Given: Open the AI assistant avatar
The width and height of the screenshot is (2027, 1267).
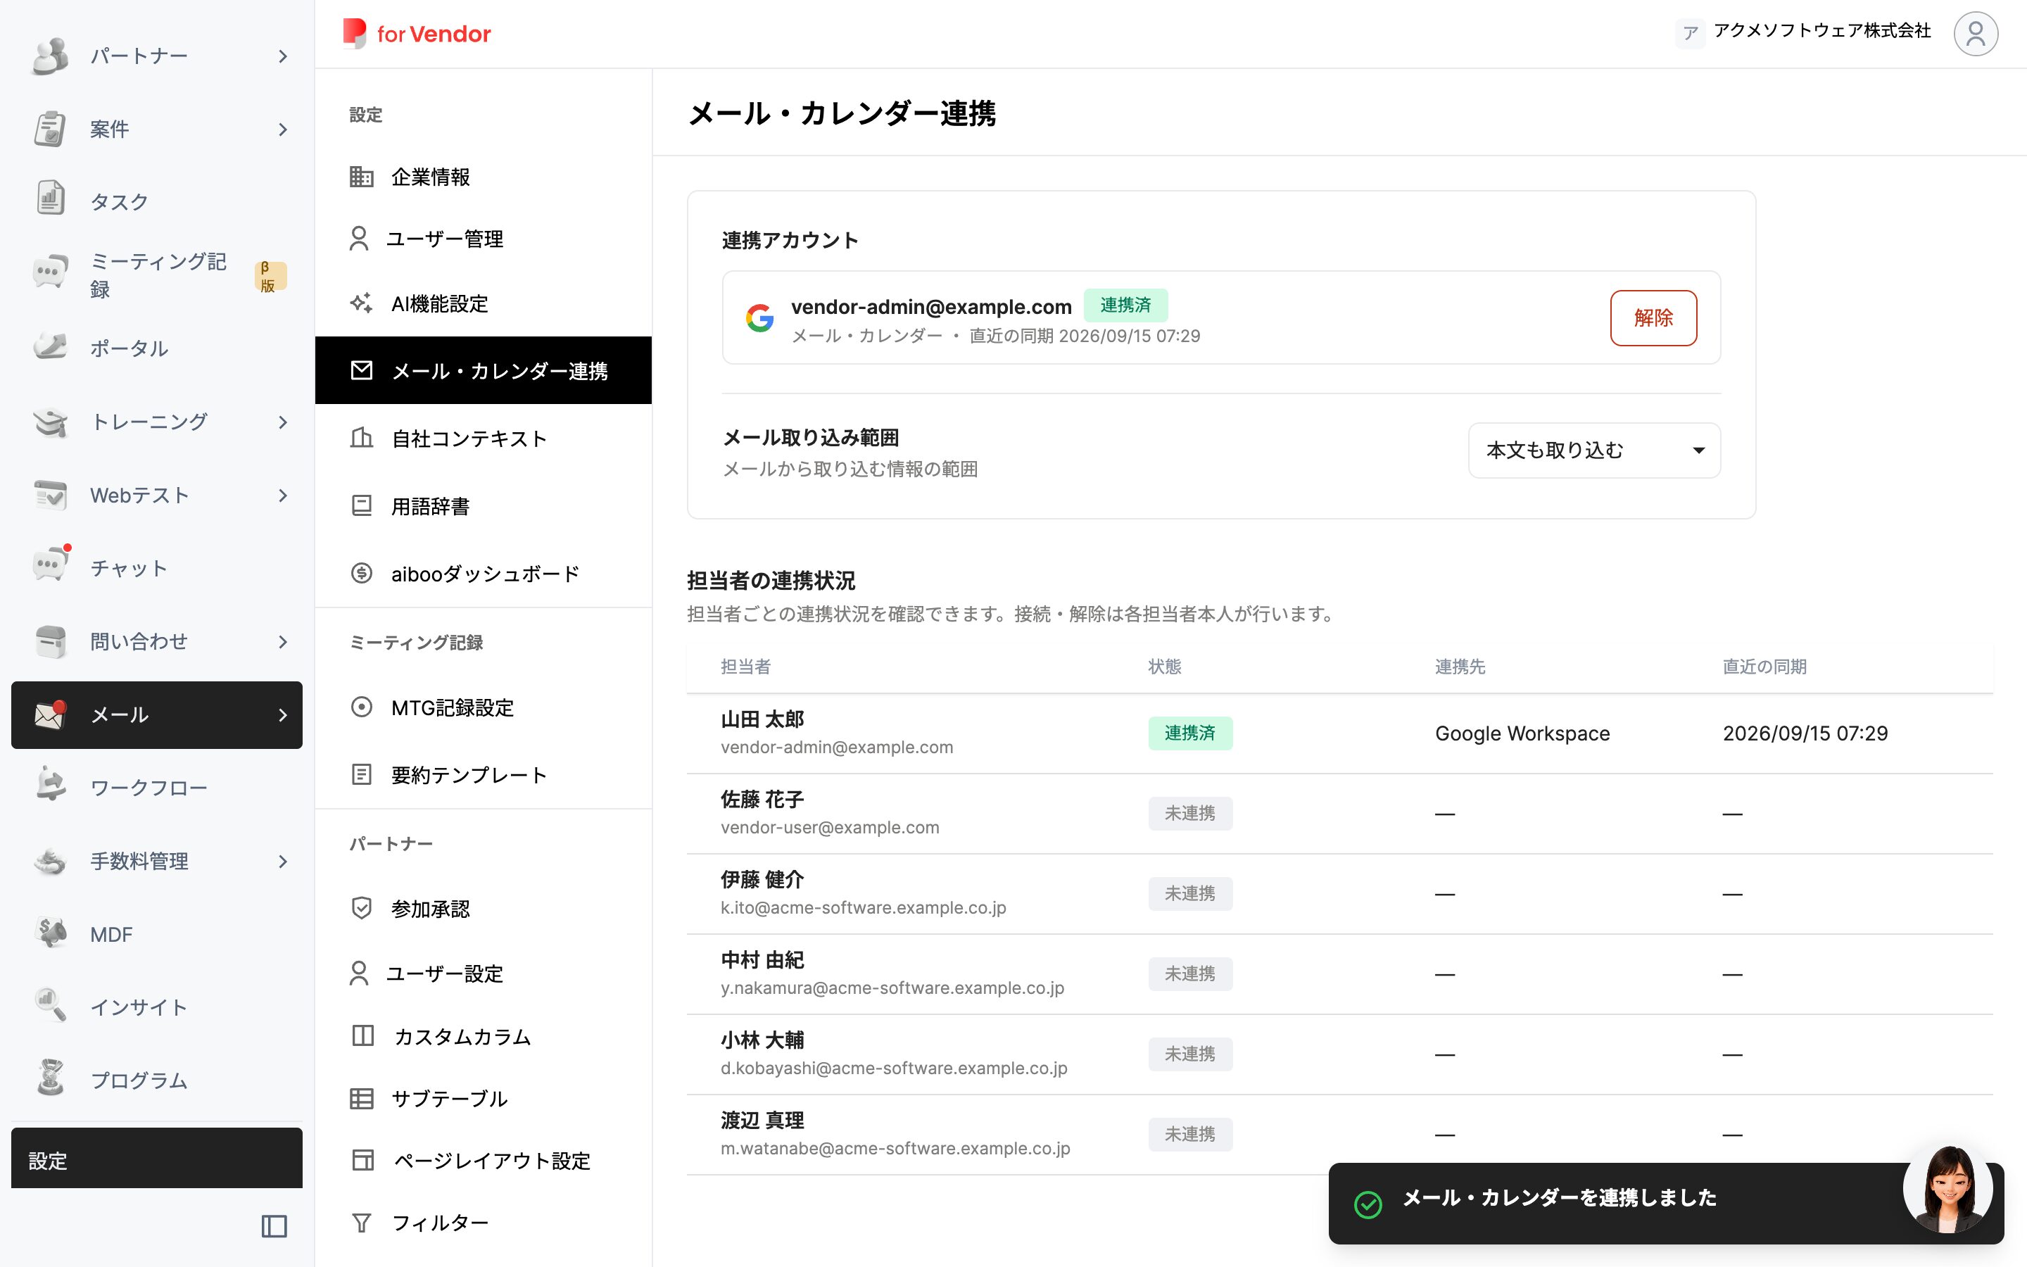Looking at the screenshot, I should point(1947,1189).
